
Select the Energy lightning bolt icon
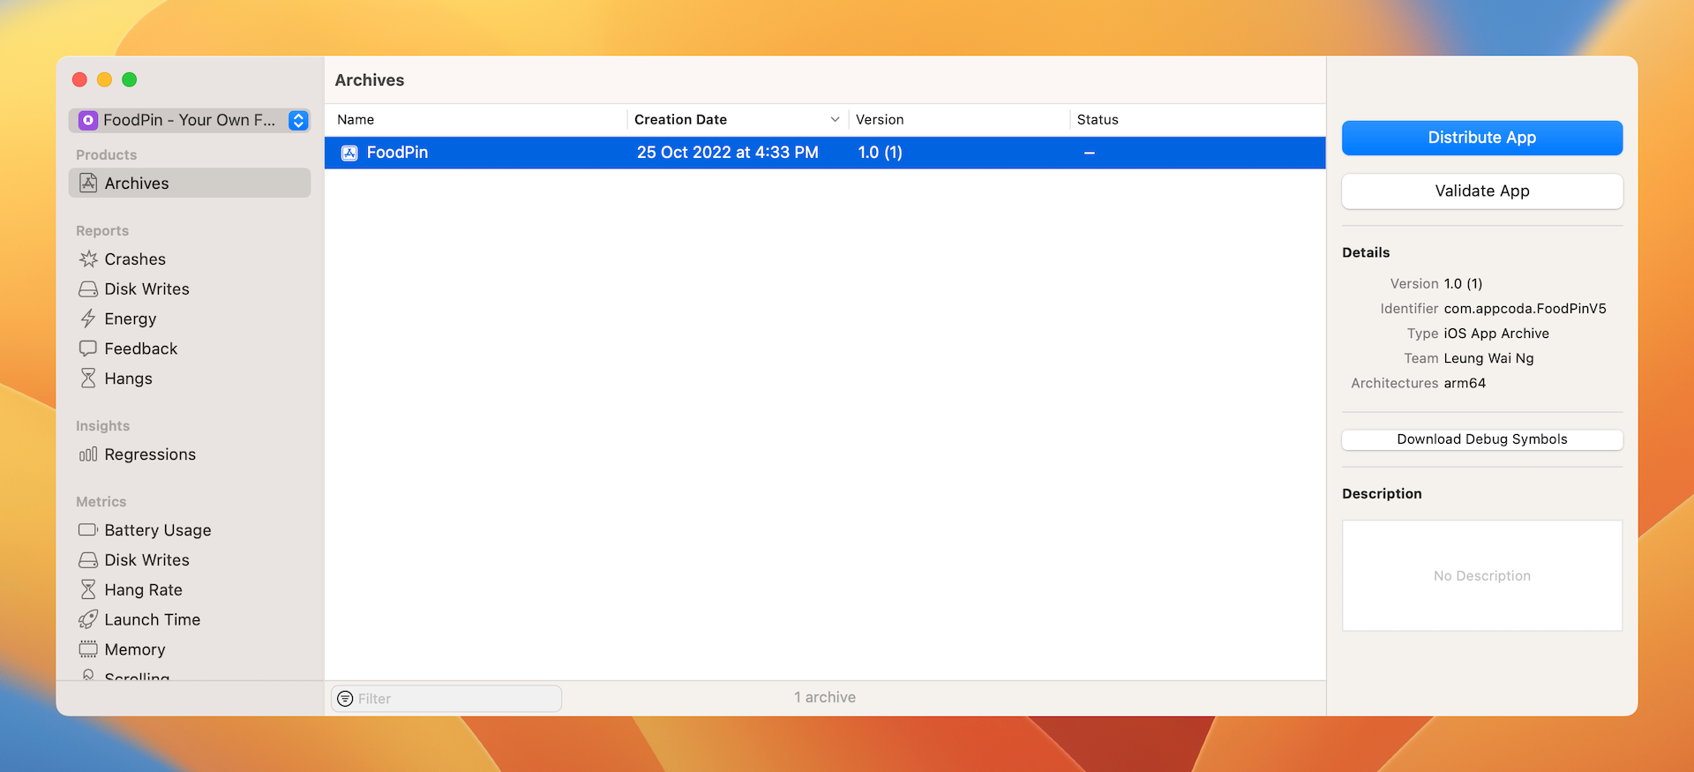click(88, 319)
